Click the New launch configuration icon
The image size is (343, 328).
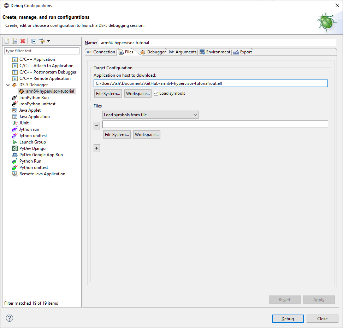tap(7, 41)
